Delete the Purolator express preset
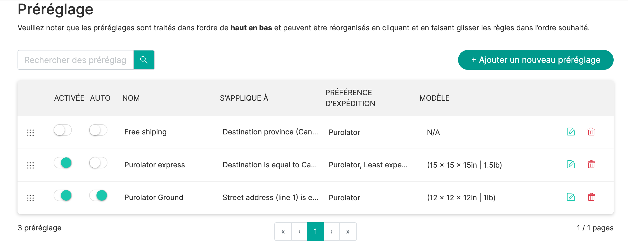The image size is (628, 250). pyautogui.click(x=591, y=164)
